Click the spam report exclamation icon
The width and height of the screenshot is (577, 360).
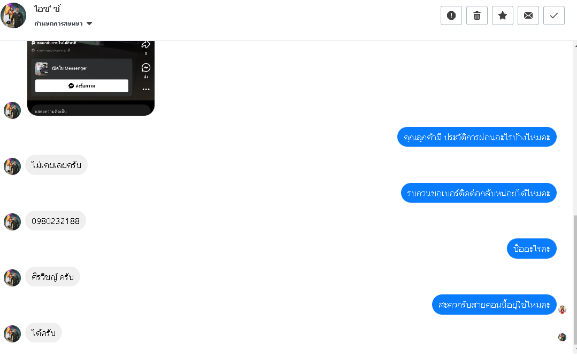tap(451, 15)
